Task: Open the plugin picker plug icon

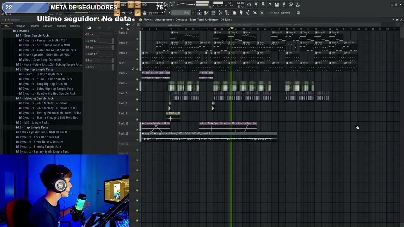Action: click(241, 13)
